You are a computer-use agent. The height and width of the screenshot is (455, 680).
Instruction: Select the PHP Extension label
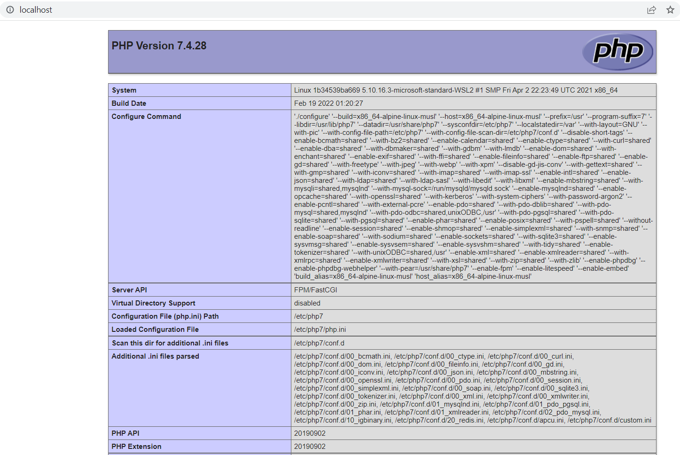pyautogui.click(x=136, y=447)
